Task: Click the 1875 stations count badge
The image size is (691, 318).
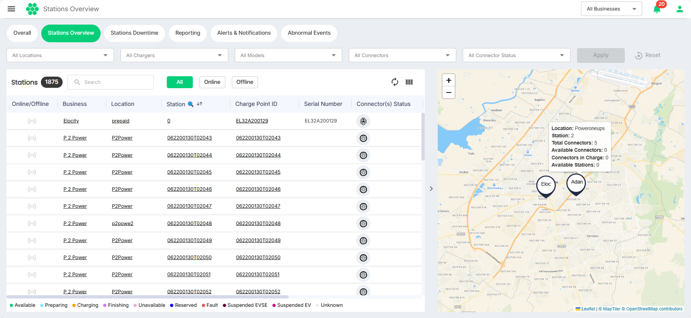Action: tap(52, 82)
